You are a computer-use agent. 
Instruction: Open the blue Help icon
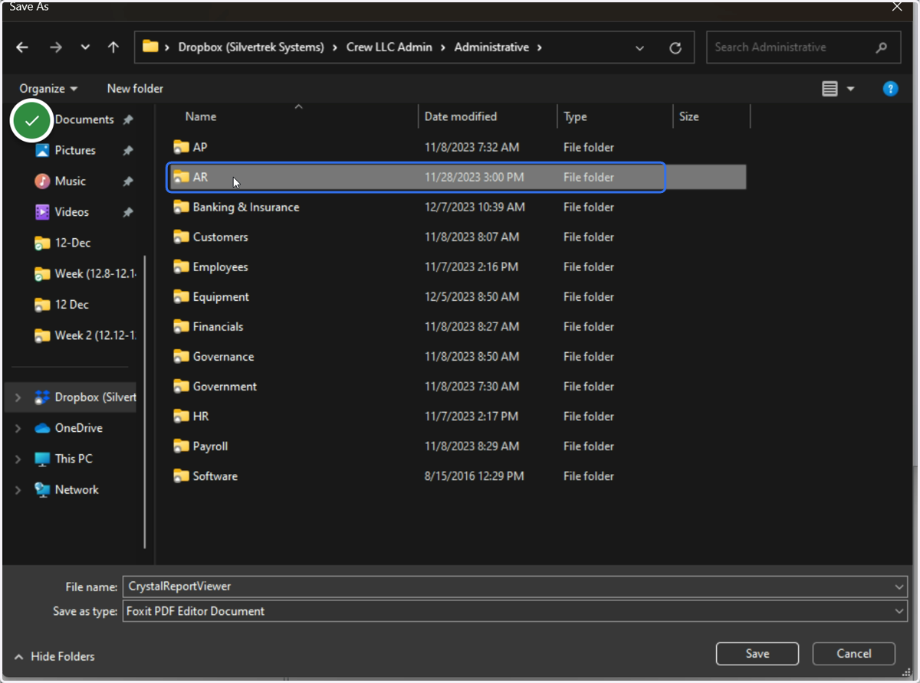pyautogui.click(x=890, y=89)
